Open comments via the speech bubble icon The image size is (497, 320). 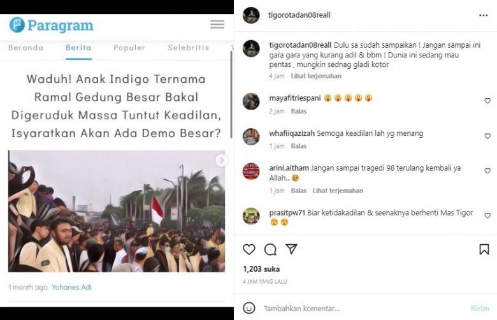tap(270, 250)
